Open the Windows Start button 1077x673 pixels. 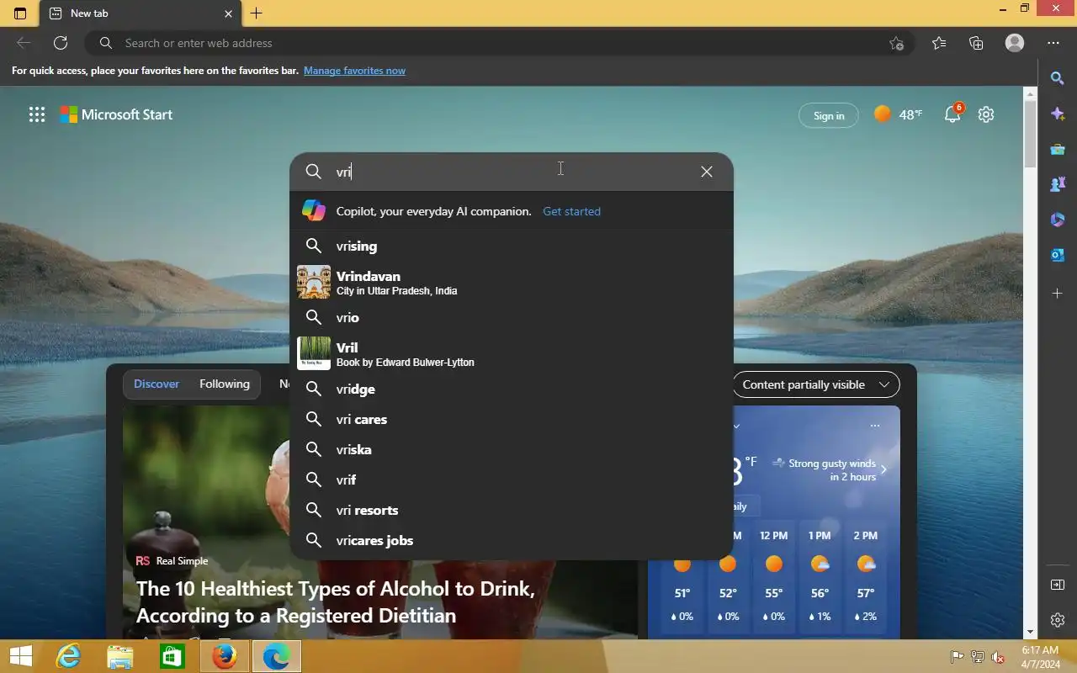[x=20, y=656]
